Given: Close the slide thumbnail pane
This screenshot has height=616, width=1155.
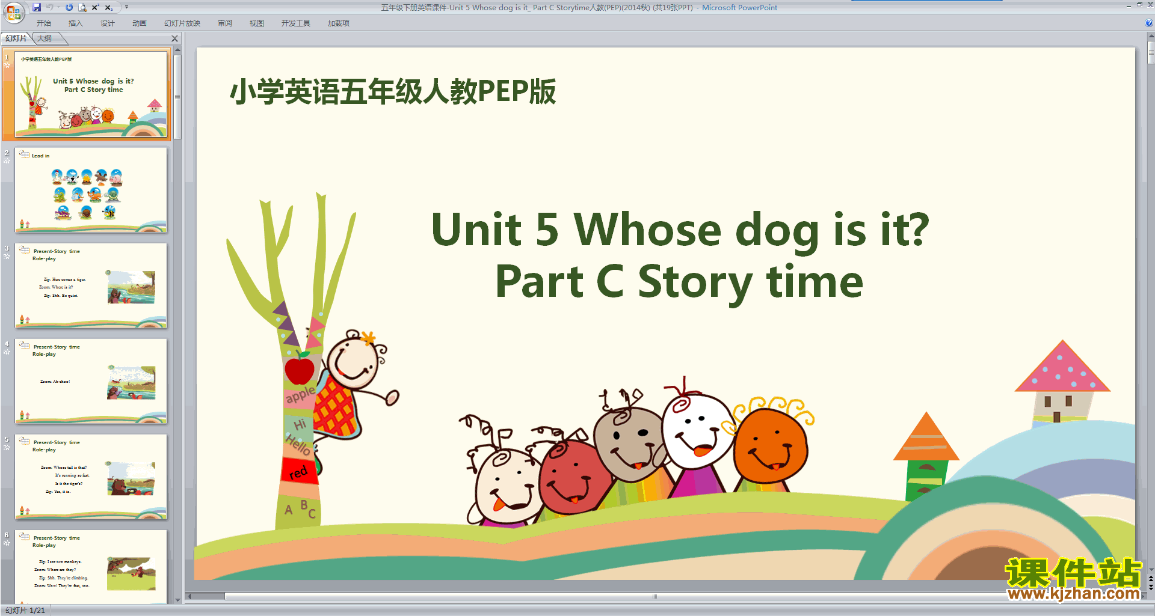Looking at the screenshot, I should click(175, 38).
